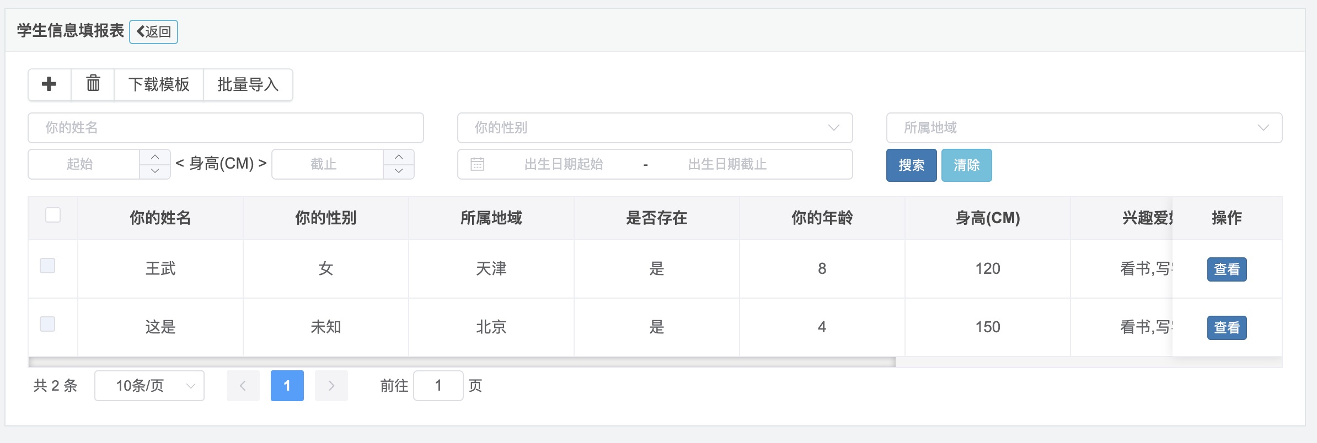Decrease the 截止 height value with down arrow
The width and height of the screenshot is (1317, 443).
[x=399, y=171]
